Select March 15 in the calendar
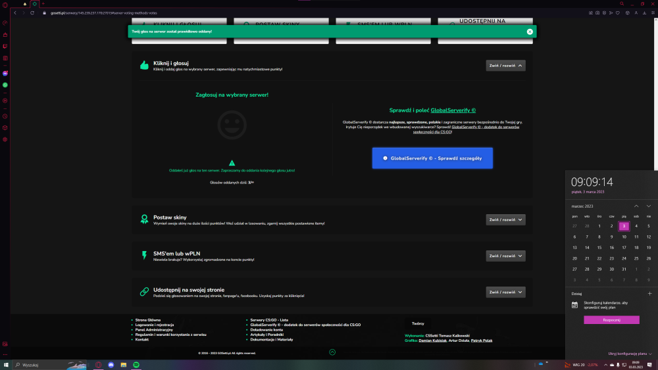The image size is (658, 370). coord(599,248)
